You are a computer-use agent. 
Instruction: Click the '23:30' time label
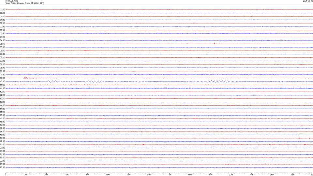(2, 168)
